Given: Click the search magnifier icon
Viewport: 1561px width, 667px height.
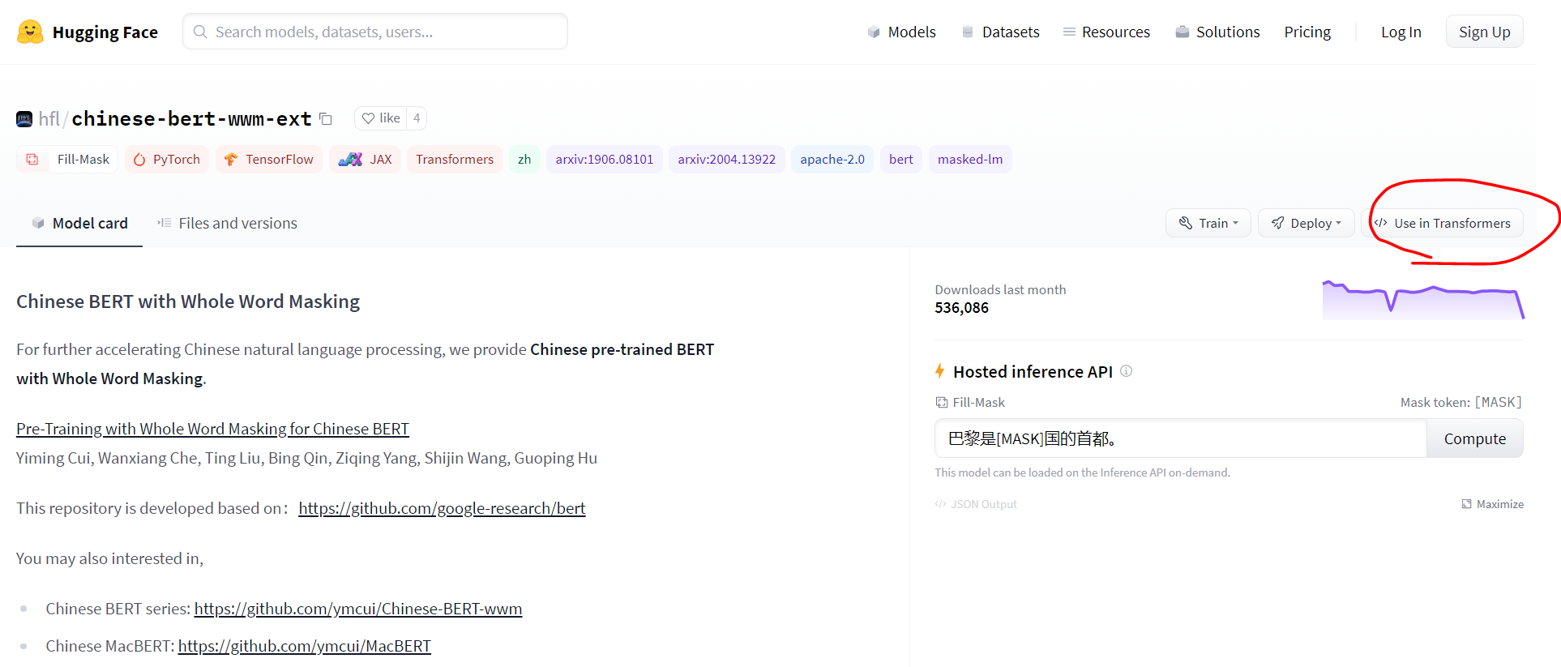Looking at the screenshot, I should click(x=200, y=32).
